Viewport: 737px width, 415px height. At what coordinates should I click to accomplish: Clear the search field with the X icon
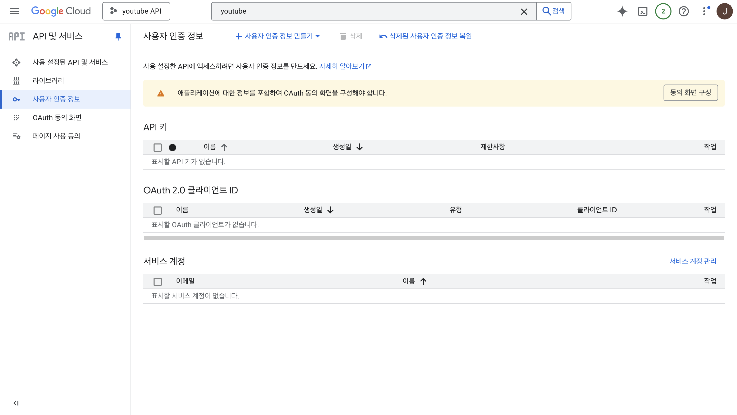pyautogui.click(x=524, y=12)
